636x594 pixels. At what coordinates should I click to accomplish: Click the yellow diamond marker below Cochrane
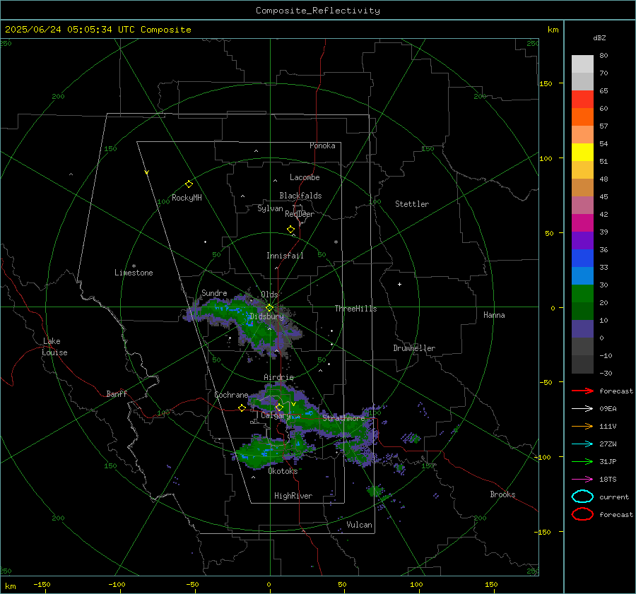click(242, 408)
